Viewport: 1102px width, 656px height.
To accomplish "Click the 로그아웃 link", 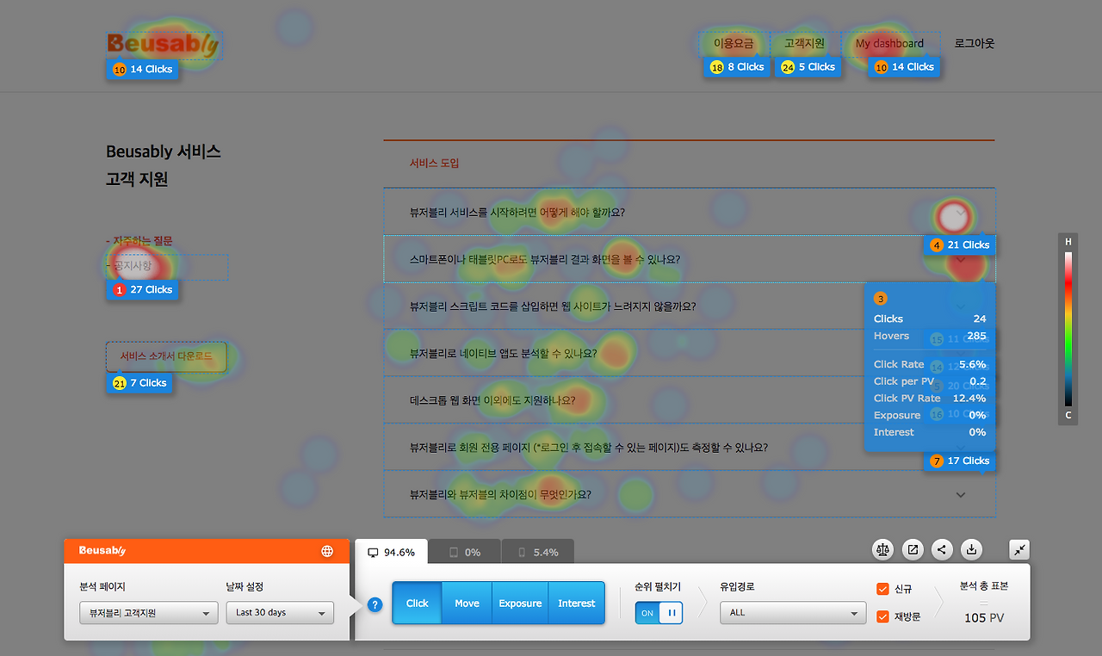I will 975,43.
